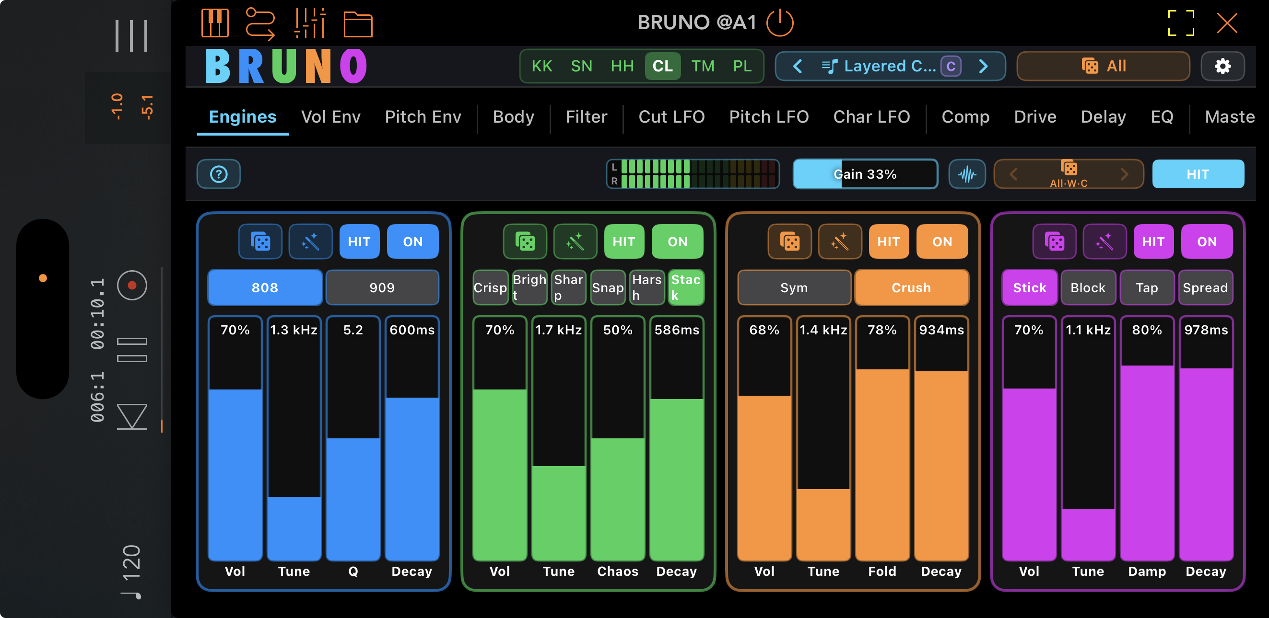Select the Tap mode in purple engine
Viewport: 1269px width, 618px height.
point(1146,287)
